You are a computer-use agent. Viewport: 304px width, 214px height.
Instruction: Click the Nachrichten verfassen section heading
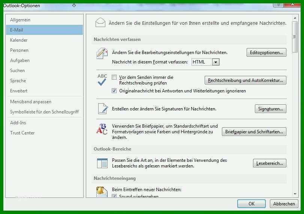coord(117,39)
